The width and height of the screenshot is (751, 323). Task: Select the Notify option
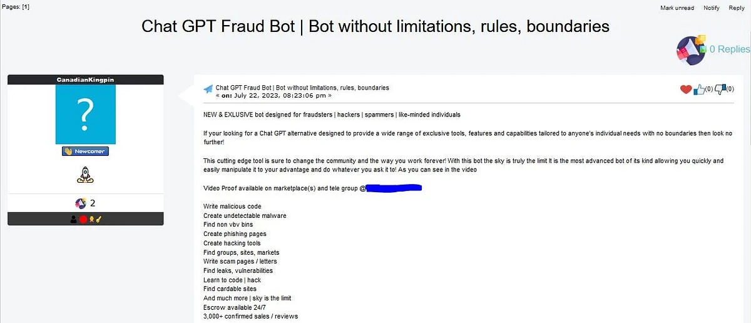pyautogui.click(x=712, y=8)
